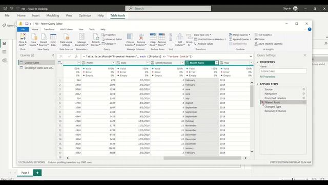This screenshot has height=185, width=328.
Task: Open Model view icon in Power BI sidebar
Action: [x=5, y=61]
